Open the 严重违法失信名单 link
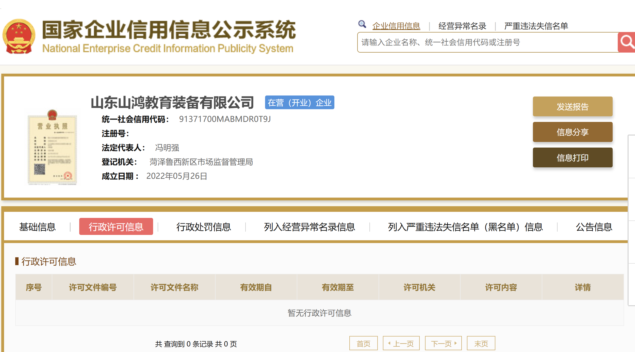The height and width of the screenshot is (352, 635). pyautogui.click(x=536, y=26)
